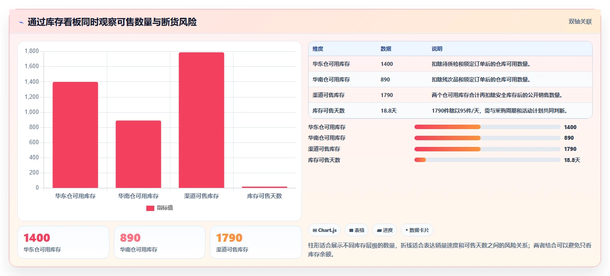The height and width of the screenshot is (276, 610).
Task: Click description starting 扣除残次品和锁定订单后
Action: [x=482, y=80]
